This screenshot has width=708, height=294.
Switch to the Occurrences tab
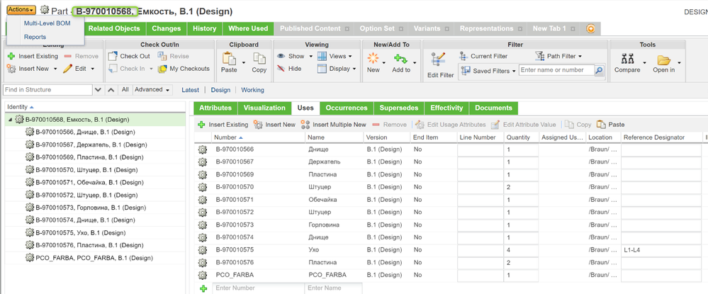tap(346, 108)
